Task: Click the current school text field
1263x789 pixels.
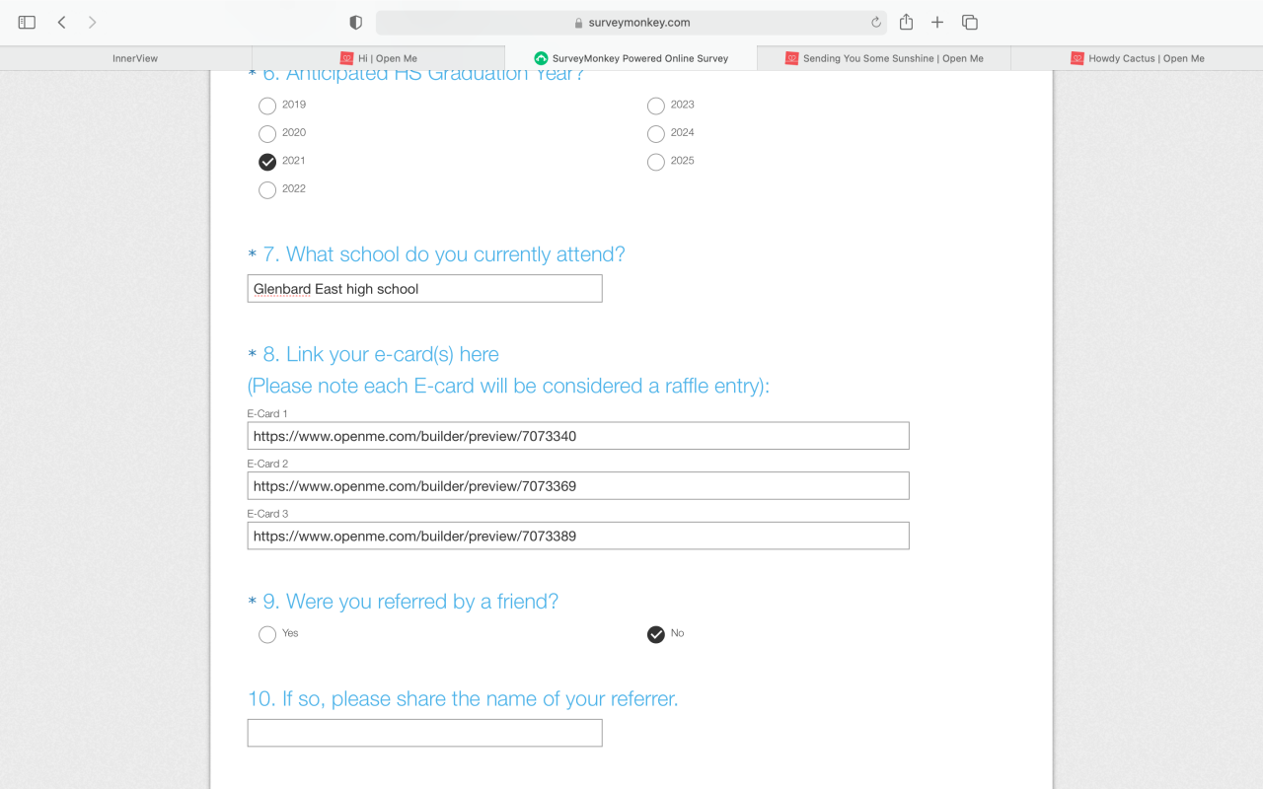Action: 424,289
